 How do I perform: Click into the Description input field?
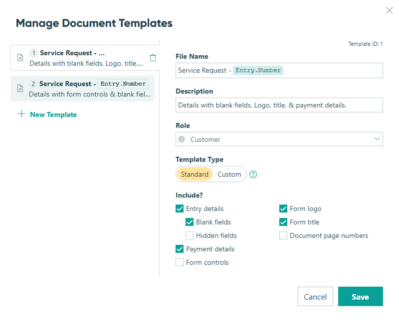tap(279, 105)
